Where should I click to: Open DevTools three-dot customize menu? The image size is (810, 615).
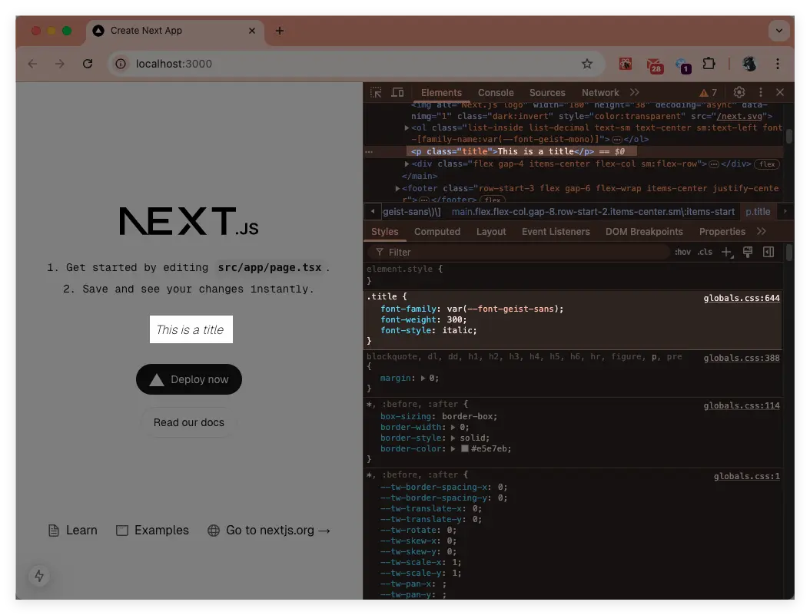(760, 92)
